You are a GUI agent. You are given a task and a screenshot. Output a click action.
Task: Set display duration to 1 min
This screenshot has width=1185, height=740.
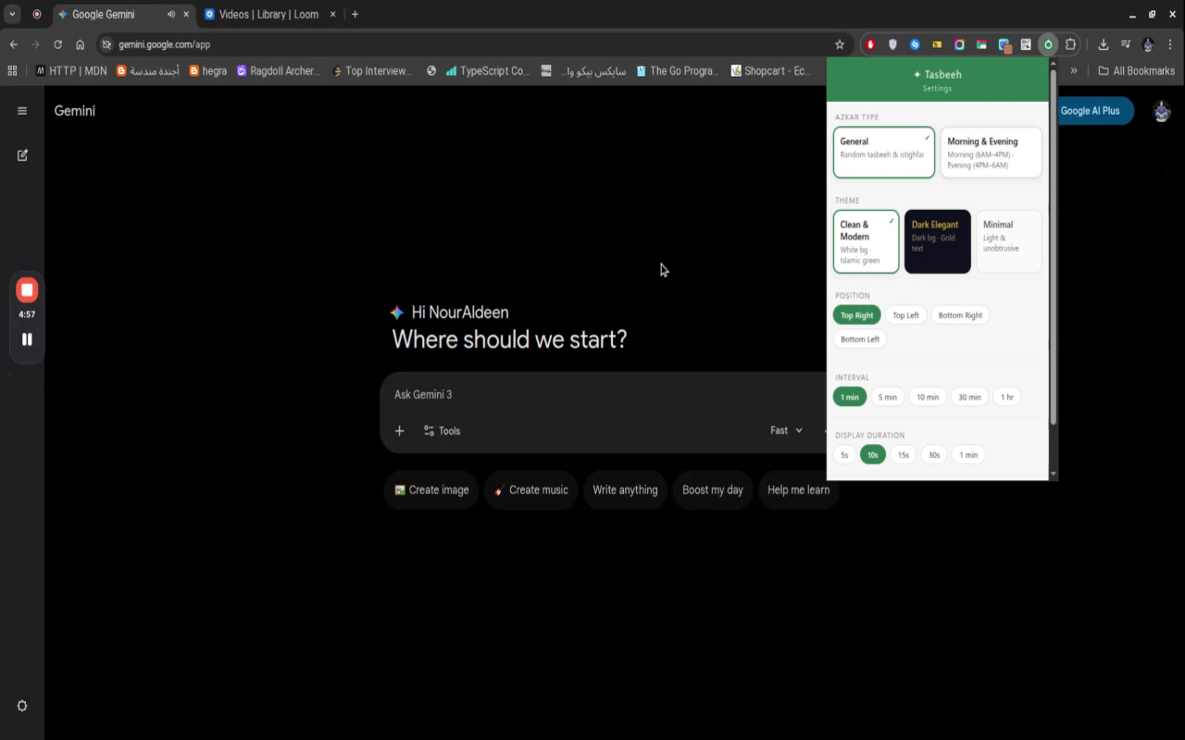[x=968, y=454]
